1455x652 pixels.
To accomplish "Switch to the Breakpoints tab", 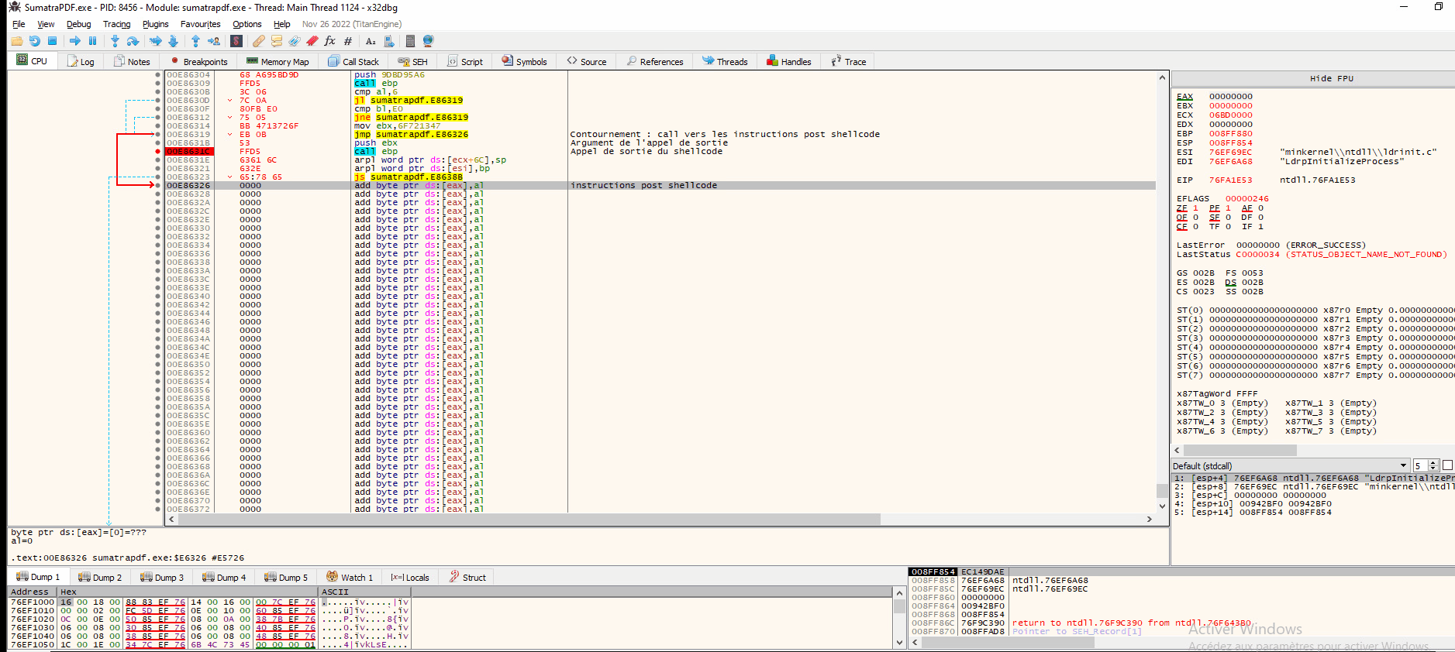I will coord(198,61).
